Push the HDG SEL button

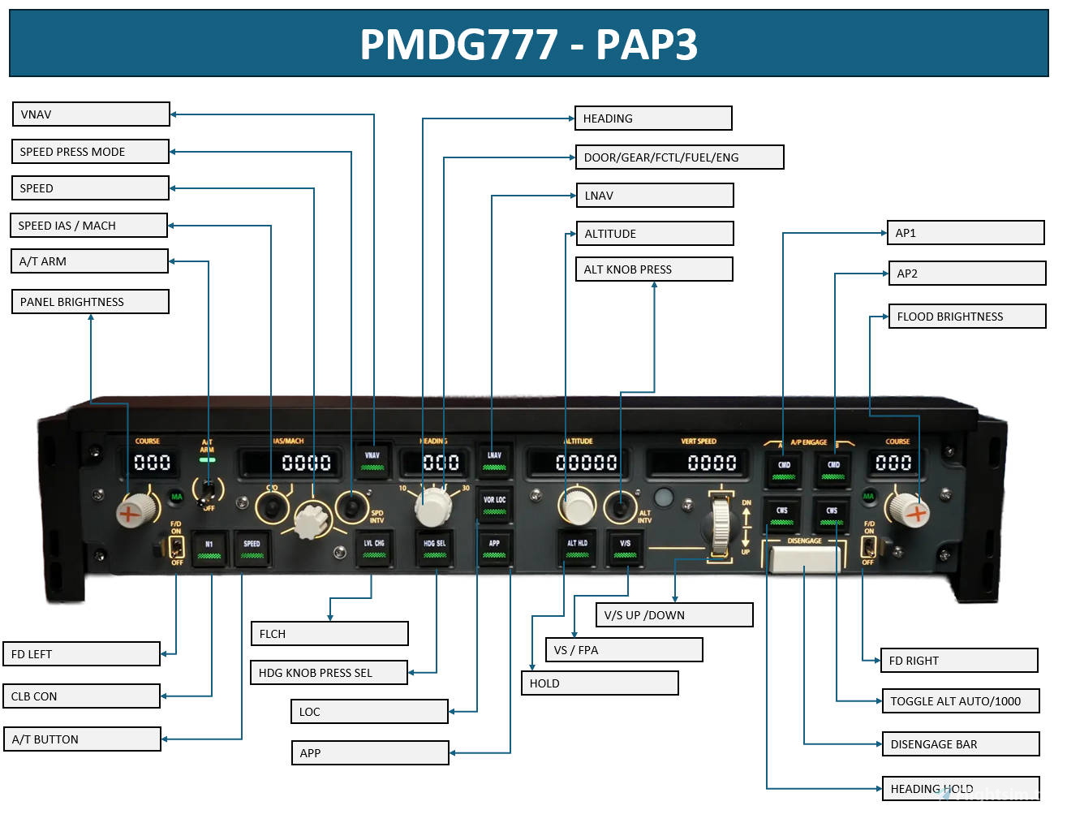point(435,549)
